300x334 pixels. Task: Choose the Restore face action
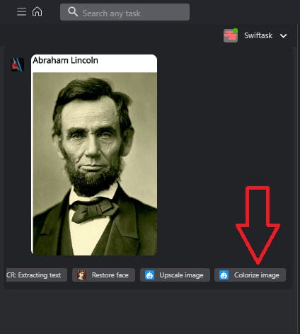click(103, 275)
